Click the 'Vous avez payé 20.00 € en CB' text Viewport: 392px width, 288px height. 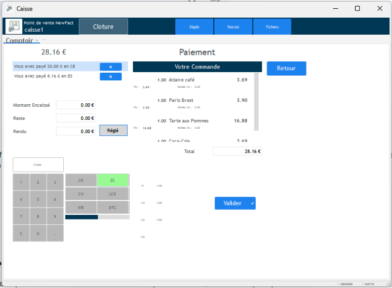(x=45, y=66)
